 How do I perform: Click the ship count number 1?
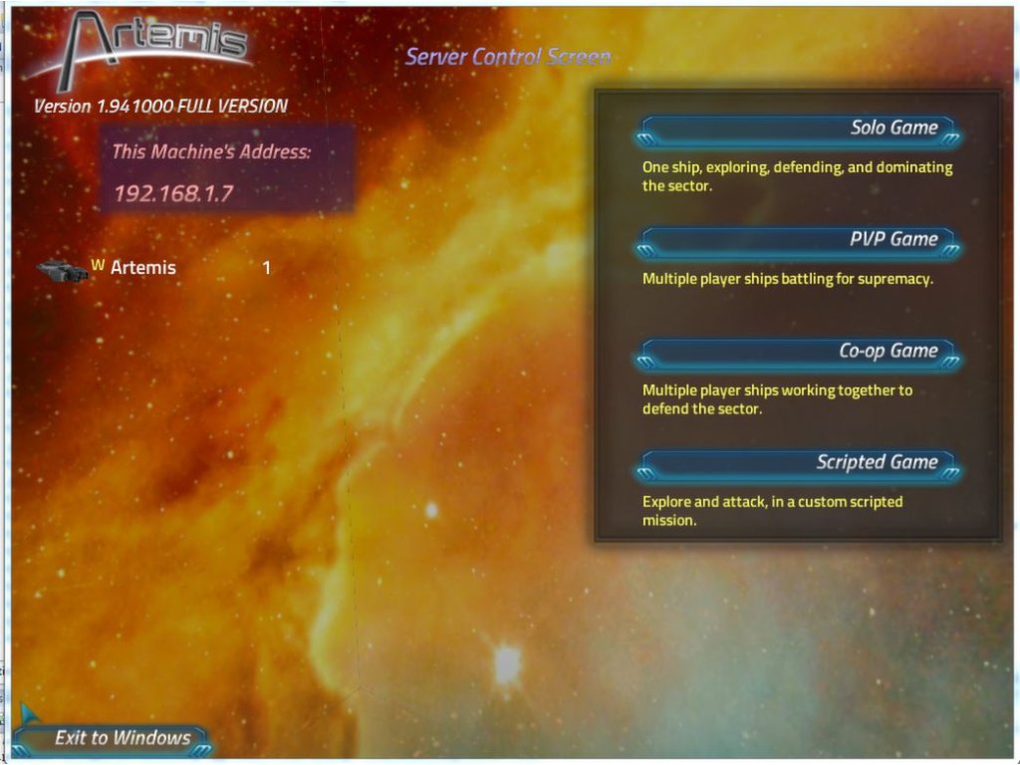[x=266, y=268]
